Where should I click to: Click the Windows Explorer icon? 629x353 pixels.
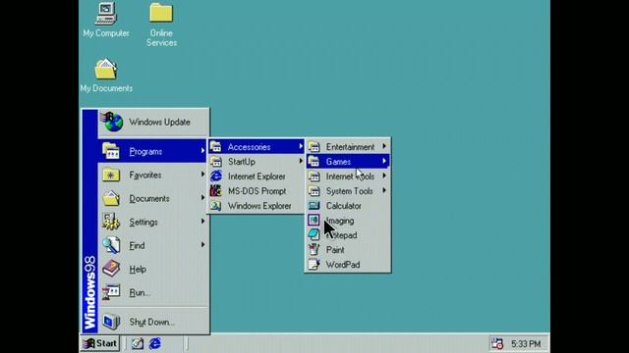click(x=216, y=206)
